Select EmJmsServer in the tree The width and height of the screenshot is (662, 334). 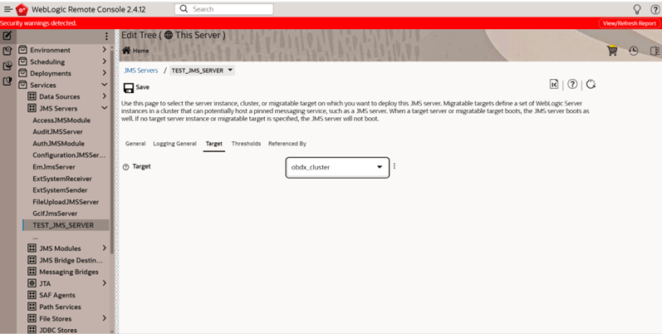click(54, 167)
